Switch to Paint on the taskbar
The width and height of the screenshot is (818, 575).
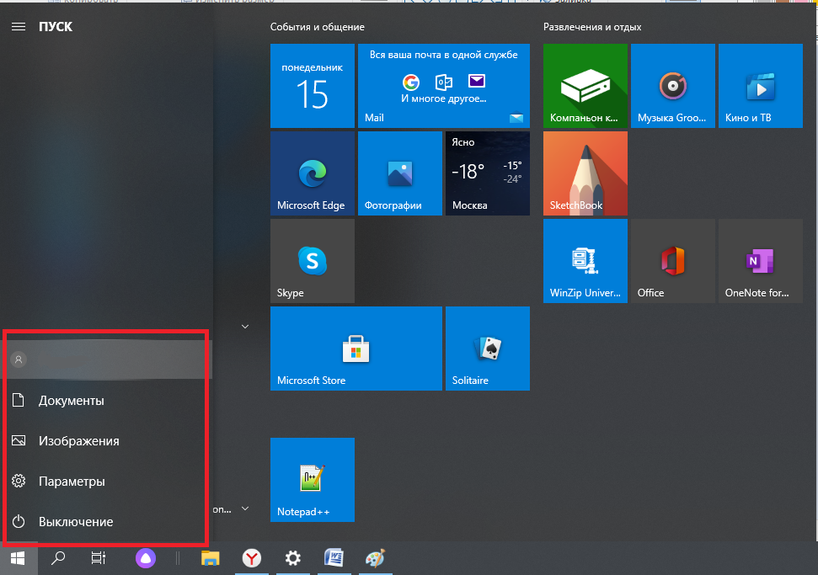coord(375,558)
